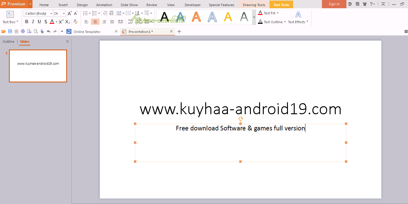Select the yellow text style preset
Screen dimensions: 408x204
[228, 17]
